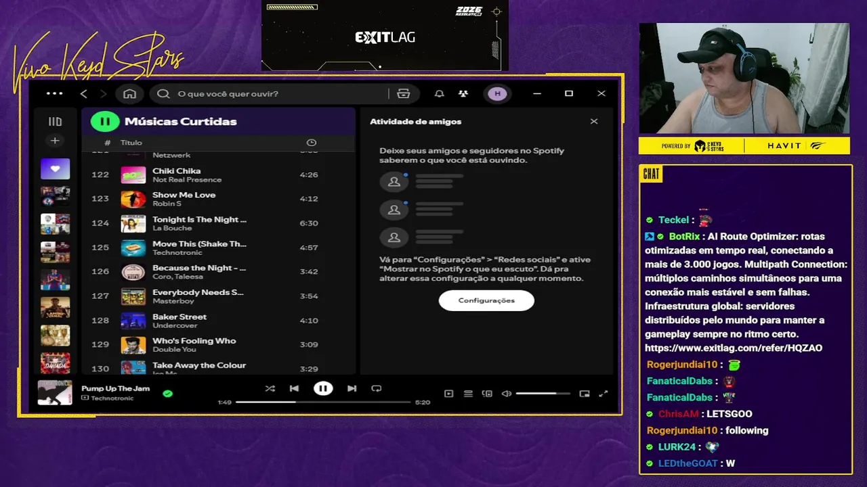Viewport: 867px width, 487px height.
Task: Select track 'Everybody Needs S...'
Action: 198,292
